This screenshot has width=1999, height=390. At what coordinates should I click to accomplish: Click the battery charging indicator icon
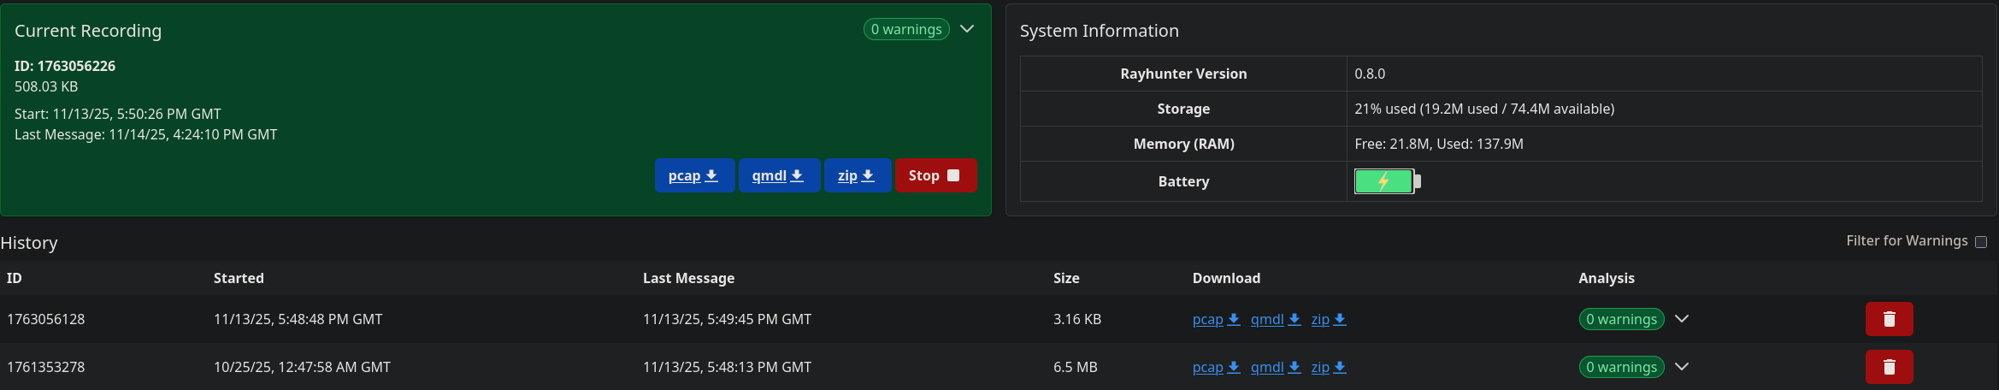coord(1387,181)
